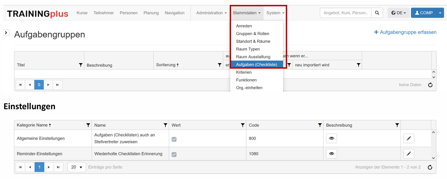Open the Administration menu
The image size is (447, 179).
click(211, 13)
